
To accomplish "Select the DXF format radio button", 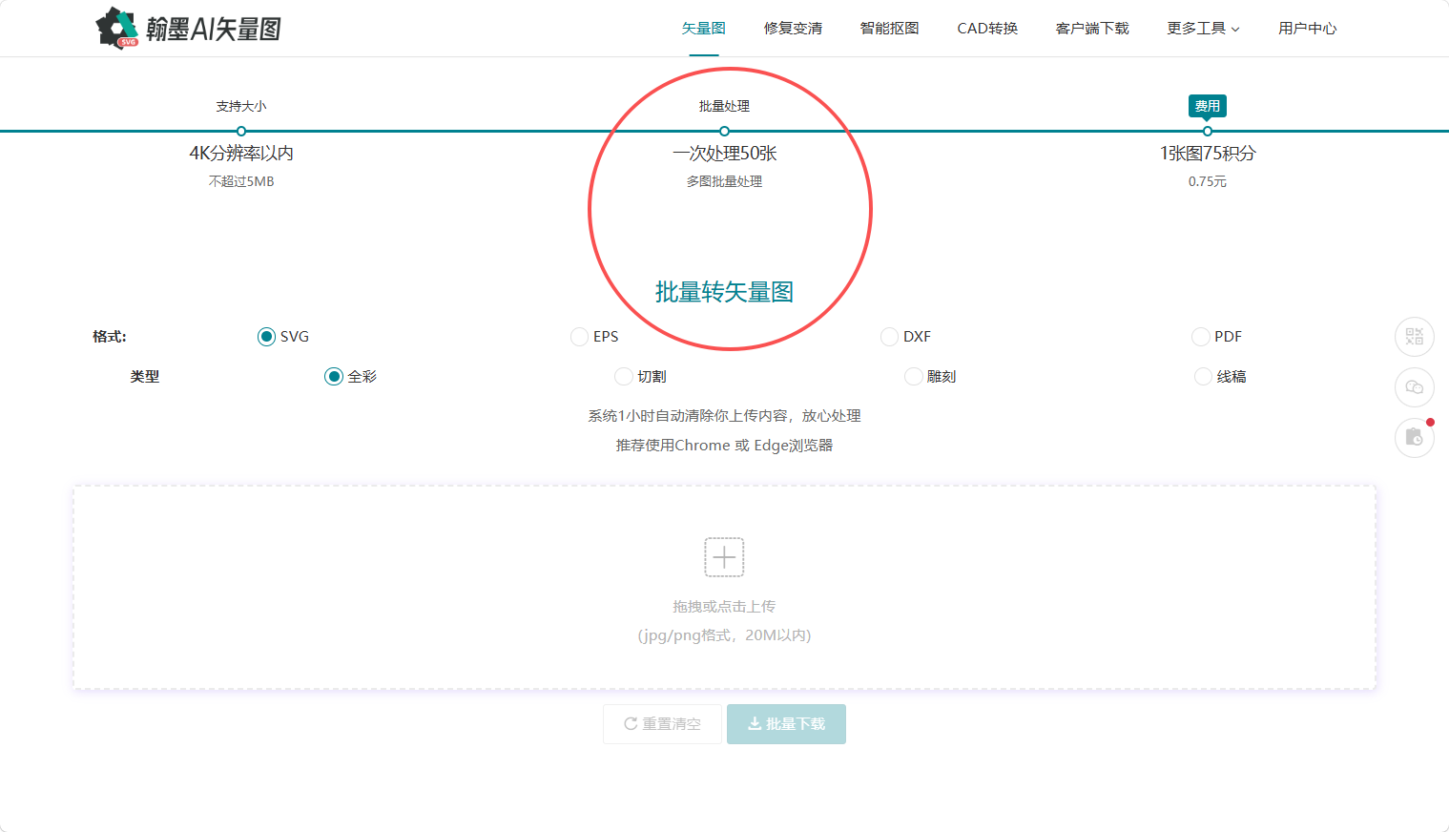I will (889, 337).
